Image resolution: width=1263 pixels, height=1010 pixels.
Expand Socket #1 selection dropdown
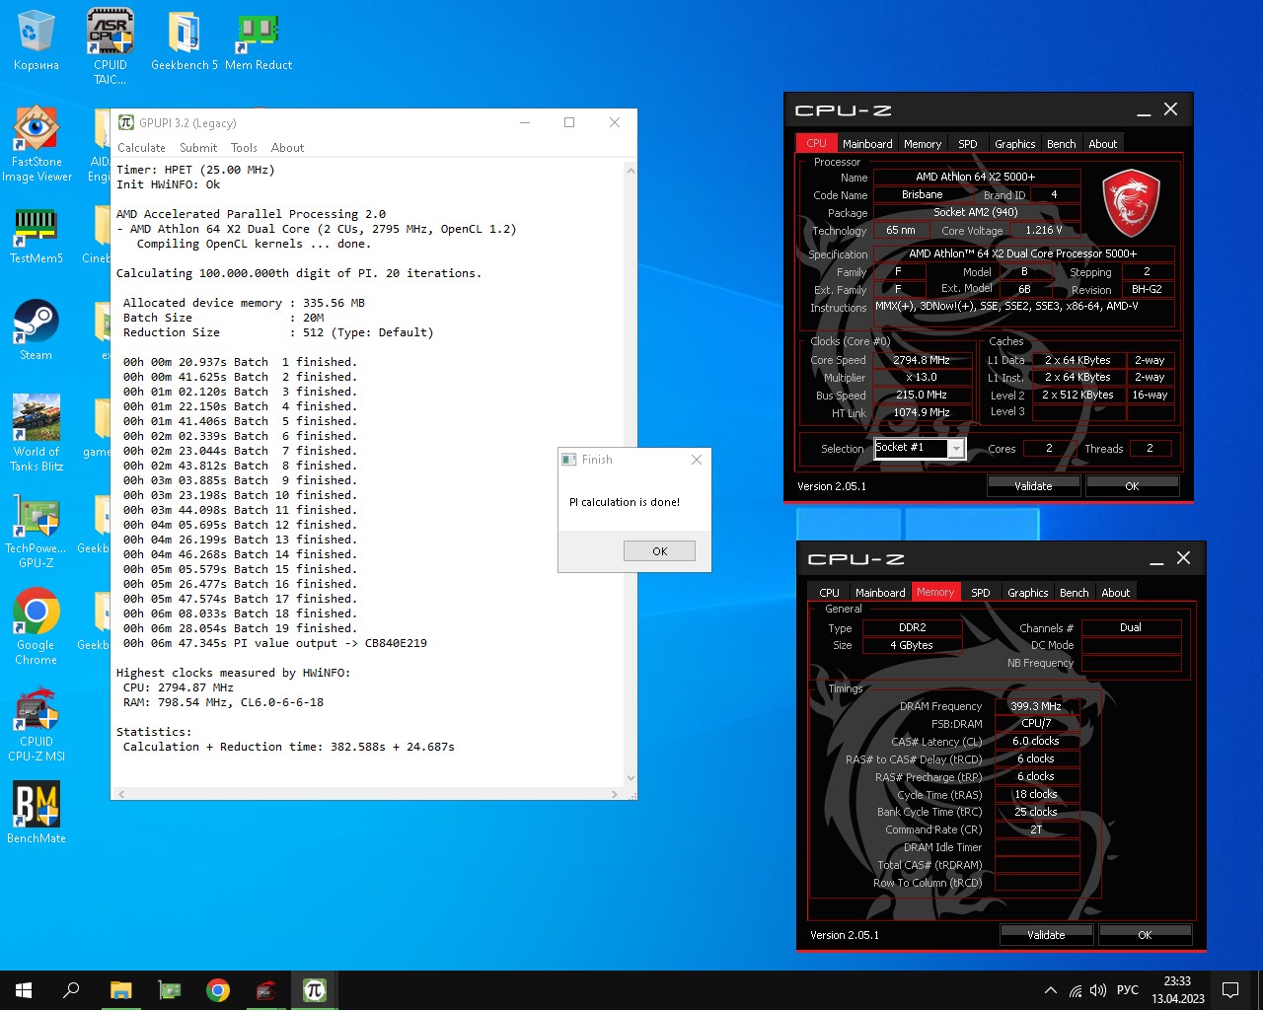click(x=955, y=449)
